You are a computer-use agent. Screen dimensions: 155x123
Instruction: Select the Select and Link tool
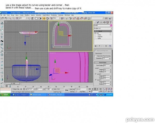(x=10, y=18)
